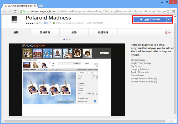This screenshot has width=178, height=124.
Task: Select the second carousel dot
Action: [67, 39]
